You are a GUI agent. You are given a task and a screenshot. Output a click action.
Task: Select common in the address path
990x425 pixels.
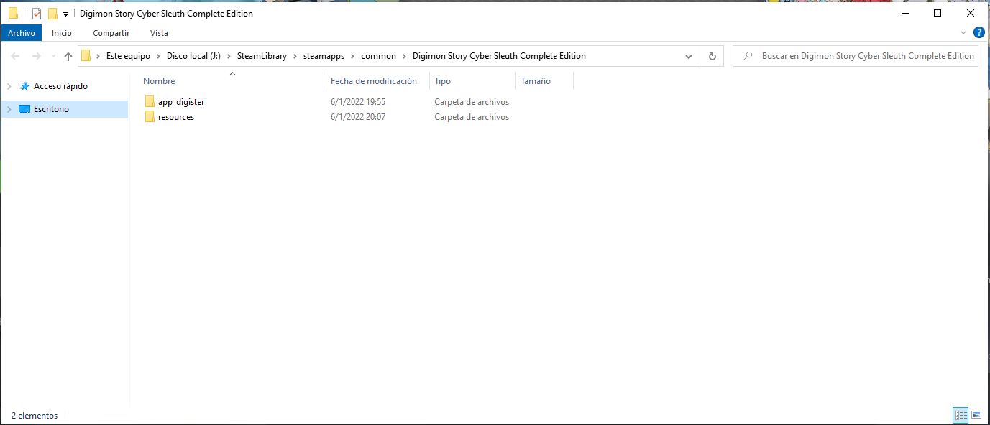pos(378,56)
